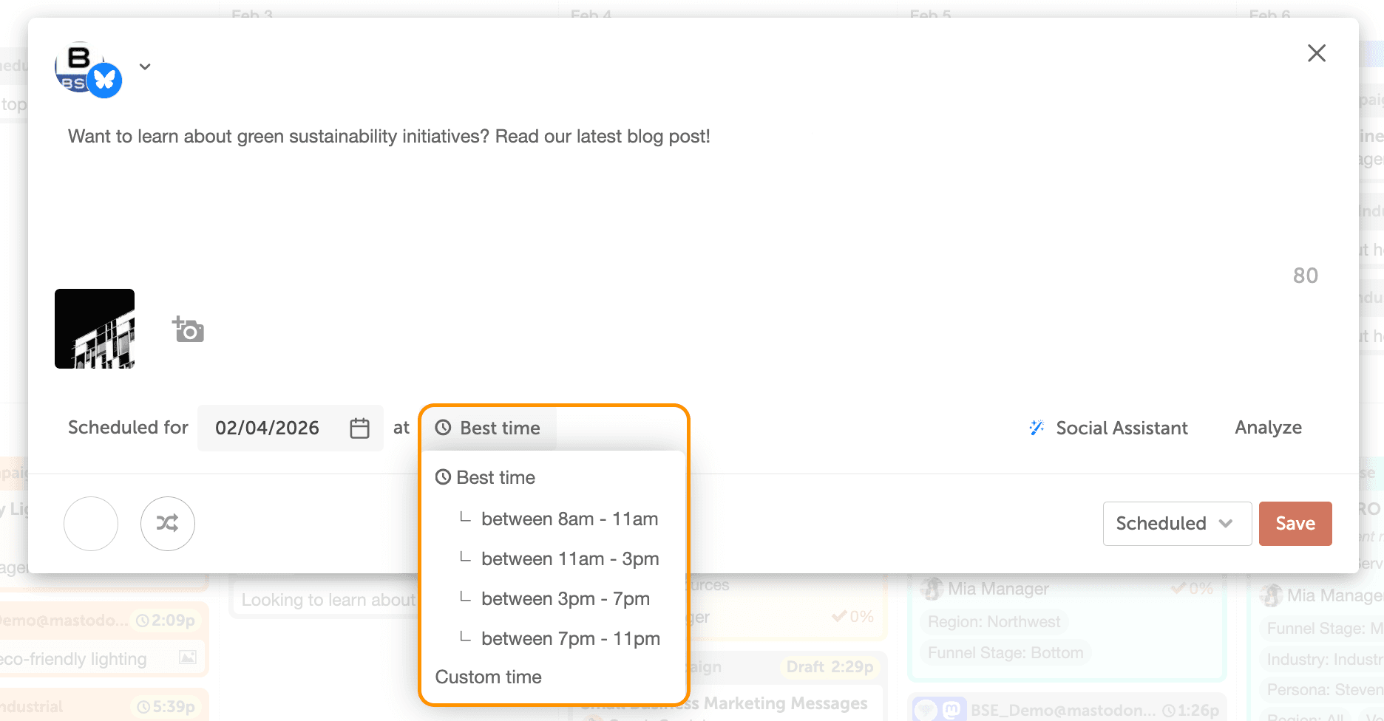Image resolution: width=1384 pixels, height=721 pixels.
Task: Click the attached building image thumbnail
Action: (x=95, y=329)
